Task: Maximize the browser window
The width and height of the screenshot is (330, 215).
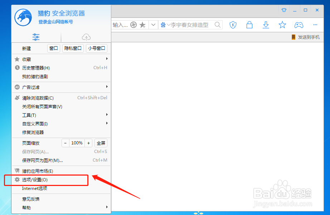Action: coord(305,10)
